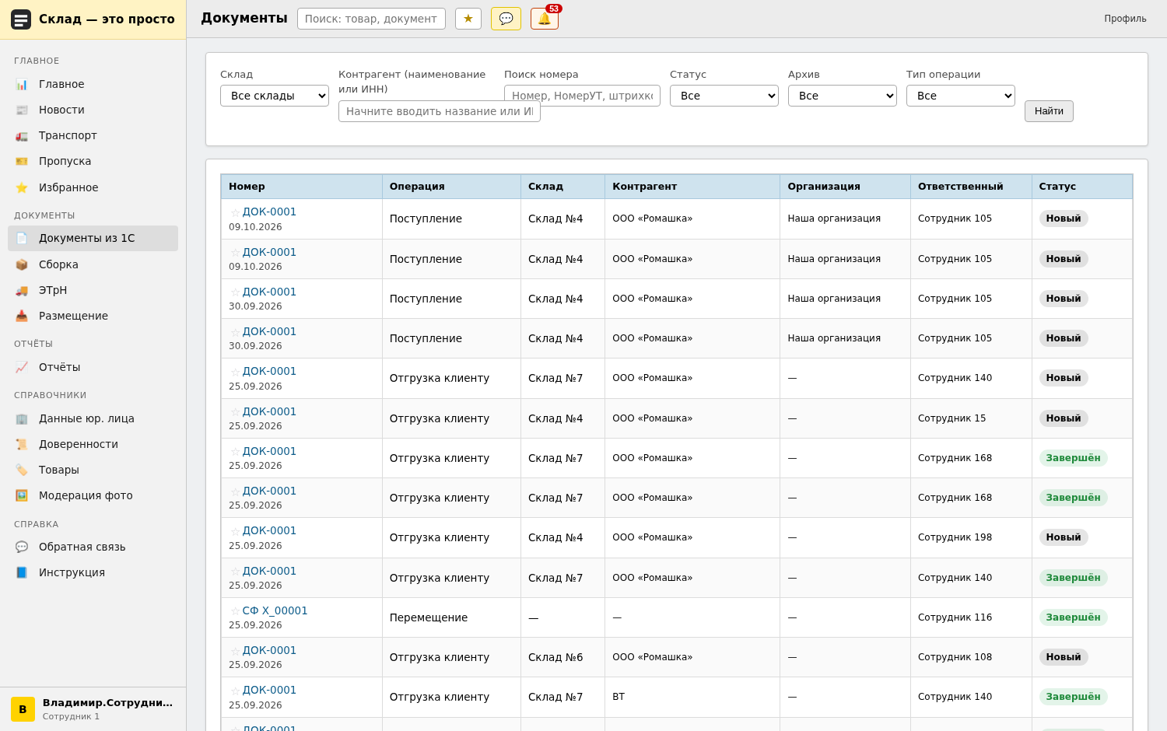This screenshot has height=731, width=1167.
Task: Open ДОК-0001 link in Сотрудник 116's neighbor row Сотрудник 108
Action: (x=269, y=650)
